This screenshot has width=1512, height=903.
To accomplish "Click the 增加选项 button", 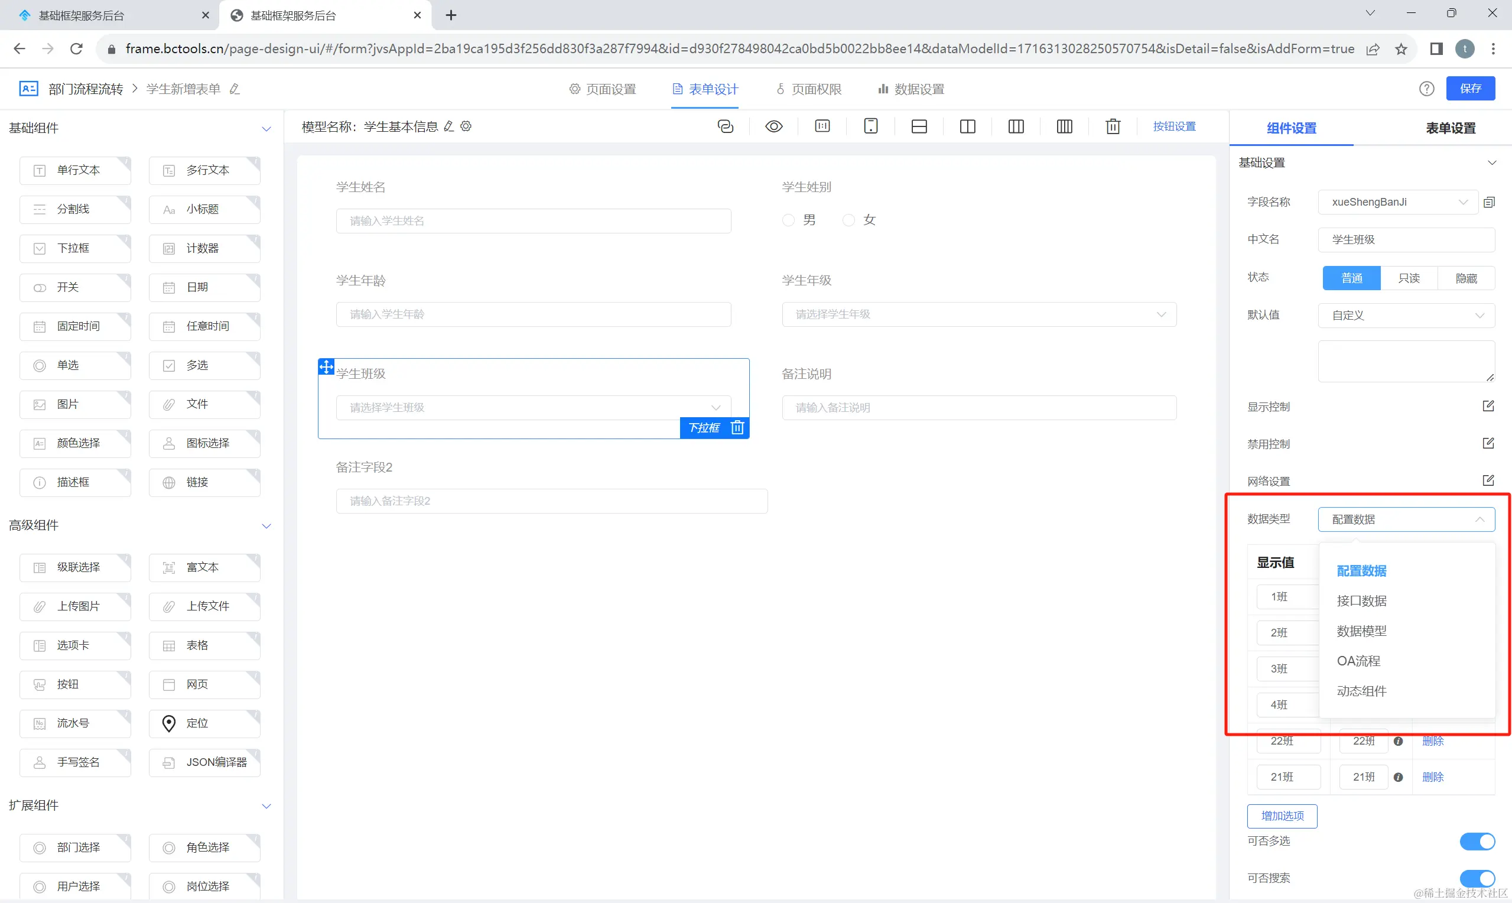I will [1282, 816].
